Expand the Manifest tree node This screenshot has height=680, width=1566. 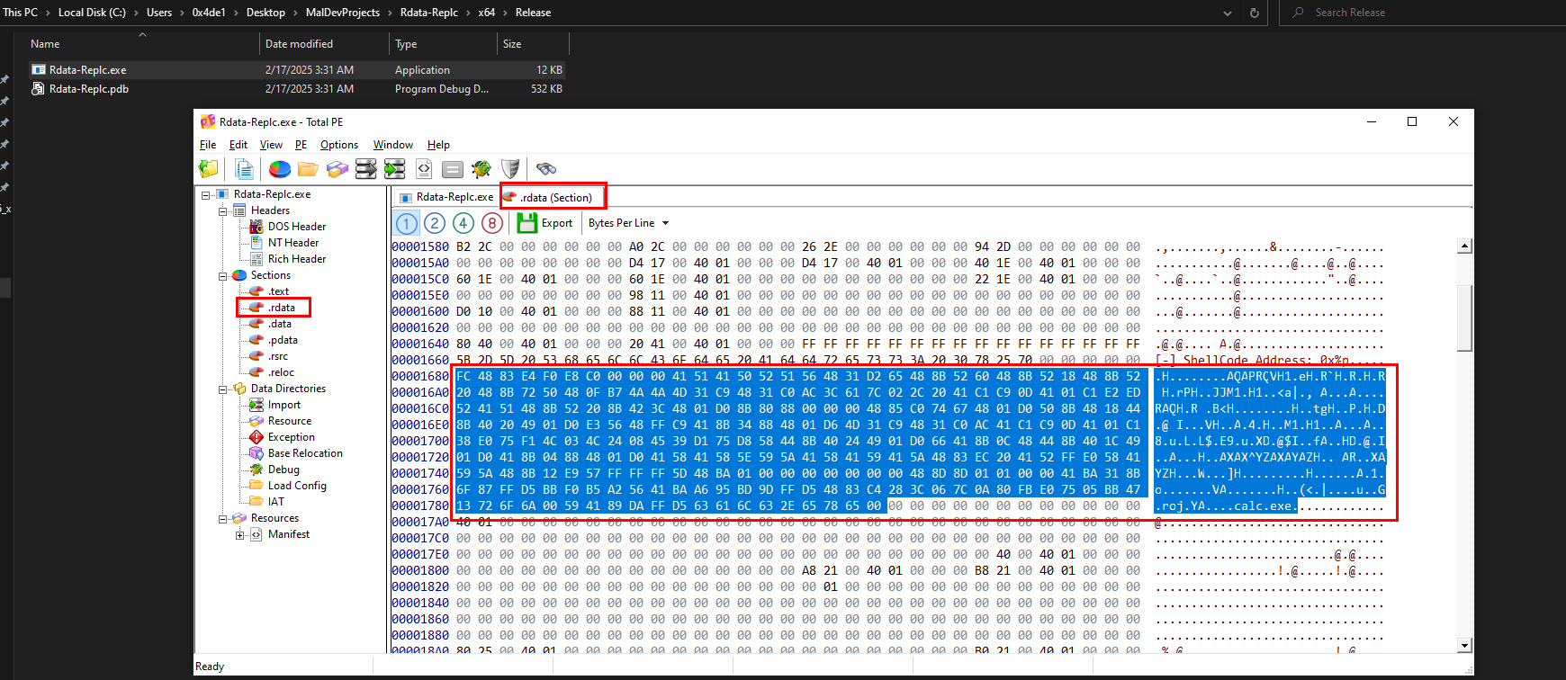pyautogui.click(x=240, y=534)
